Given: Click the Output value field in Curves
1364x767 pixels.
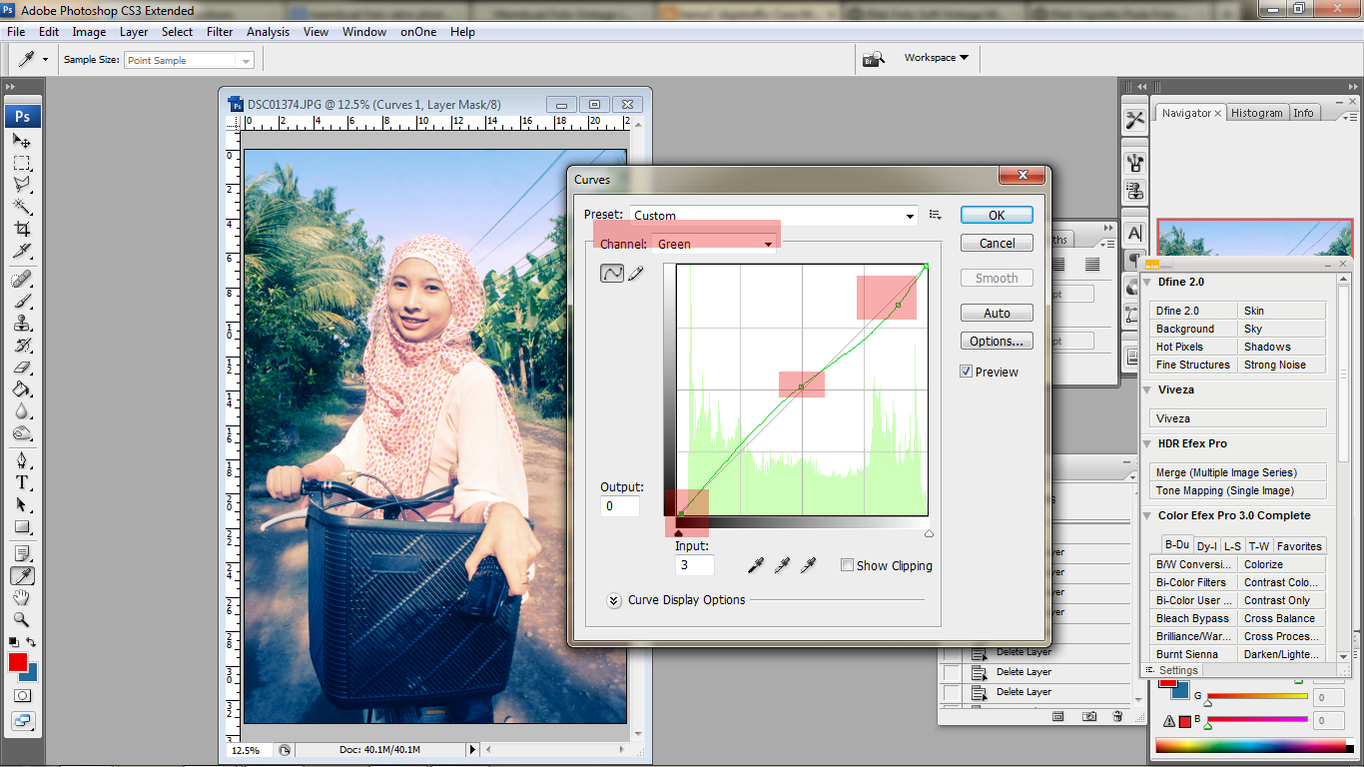Looking at the screenshot, I should click(x=619, y=506).
